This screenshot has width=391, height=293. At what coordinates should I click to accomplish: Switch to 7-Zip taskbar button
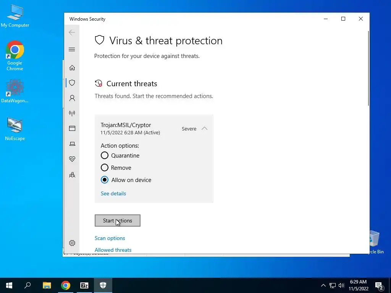(x=84, y=285)
